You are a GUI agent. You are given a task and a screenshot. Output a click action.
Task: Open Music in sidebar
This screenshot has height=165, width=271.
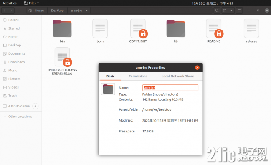pyautogui.click(x=21, y=71)
